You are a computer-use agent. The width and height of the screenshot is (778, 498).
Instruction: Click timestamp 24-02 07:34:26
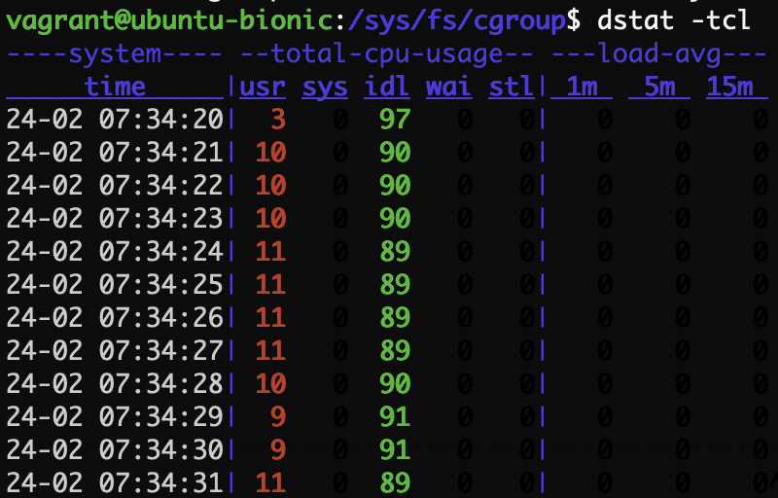pos(115,317)
